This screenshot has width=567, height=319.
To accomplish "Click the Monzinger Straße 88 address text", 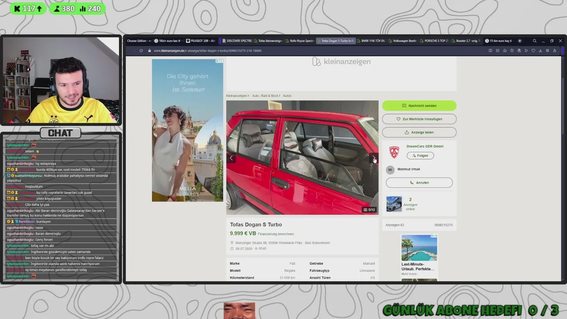I will point(283,243).
